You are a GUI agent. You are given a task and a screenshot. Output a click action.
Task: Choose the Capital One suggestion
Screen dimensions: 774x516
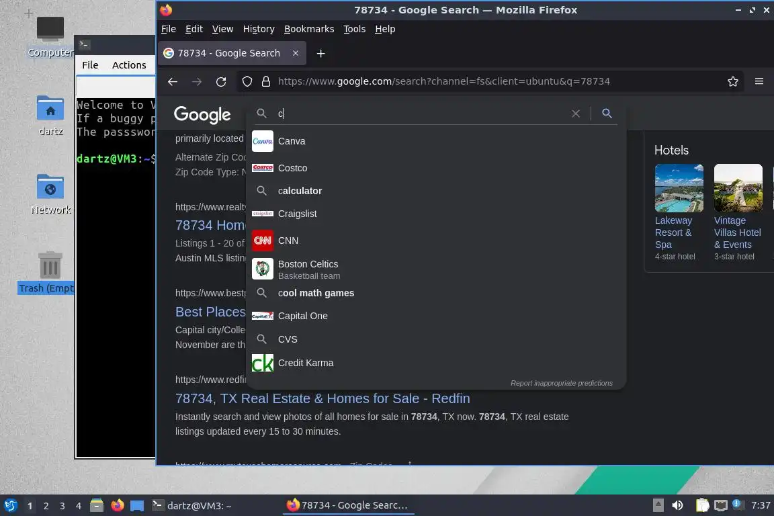point(436,316)
